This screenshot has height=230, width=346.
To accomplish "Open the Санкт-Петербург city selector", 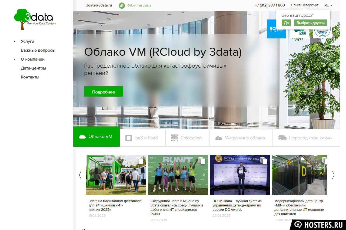I will coord(305,5).
